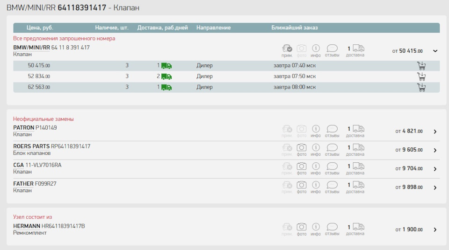The height and width of the screenshot is (250, 449).
Task: View photo of CGA 11-VLV7016RA
Action: coord(301,166)
